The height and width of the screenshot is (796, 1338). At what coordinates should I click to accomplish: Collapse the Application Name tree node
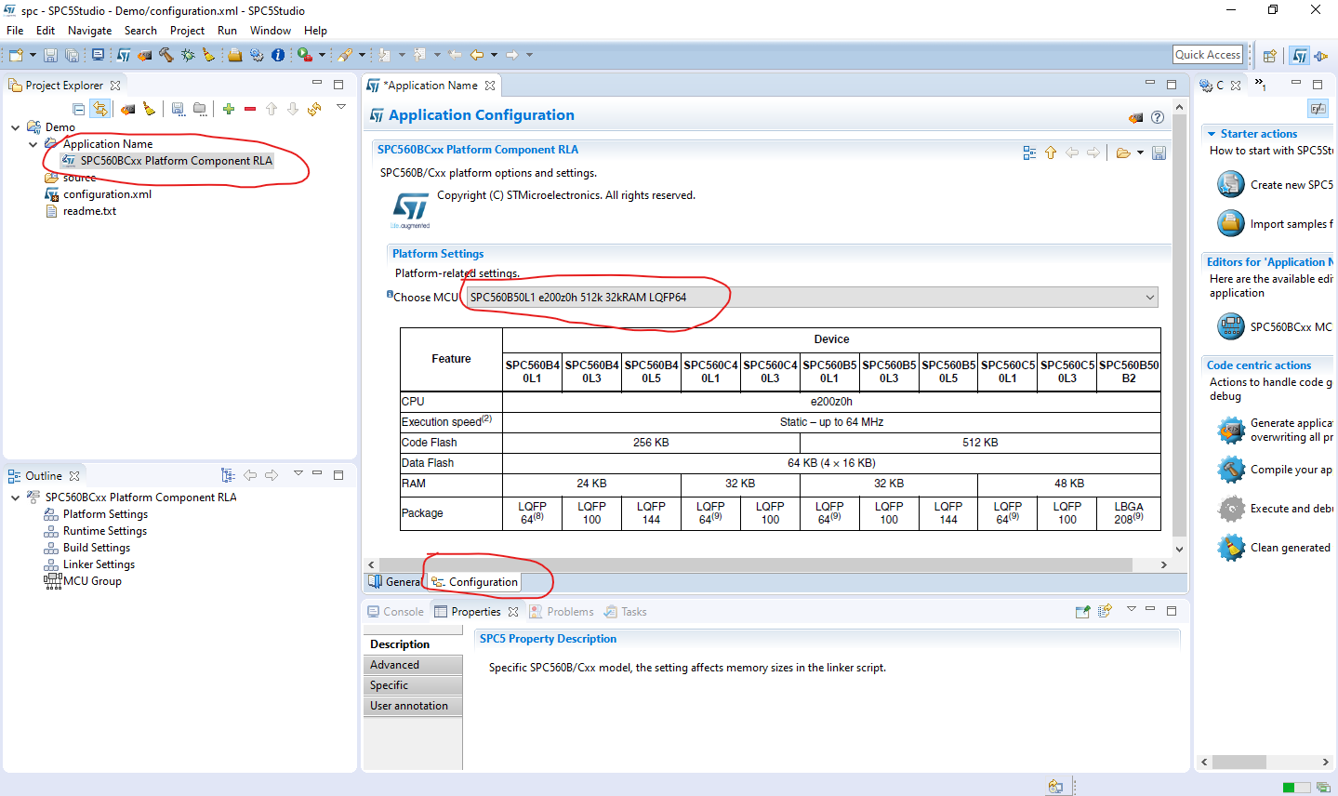tap(33, 144)
